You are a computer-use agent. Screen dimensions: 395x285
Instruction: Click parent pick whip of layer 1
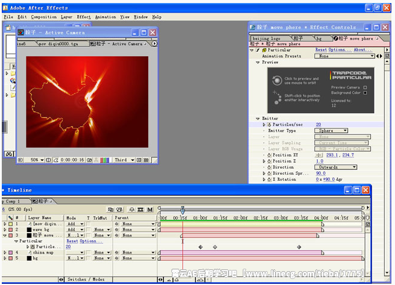pyautogui.click(x=116, y=224)
